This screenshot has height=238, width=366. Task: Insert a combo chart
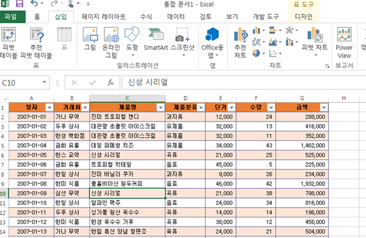(x=291, y=42)
